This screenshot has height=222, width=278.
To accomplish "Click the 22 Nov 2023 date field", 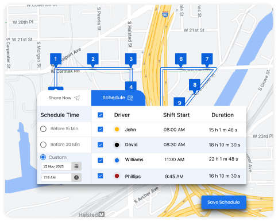I will point(56,166).
